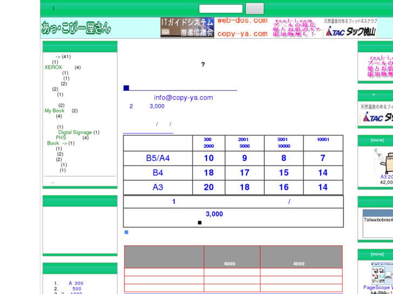Click the price 7 in the B5/A4 row
Image resolution: width=393 pixels, height=294 pixels.
[323, 158]
